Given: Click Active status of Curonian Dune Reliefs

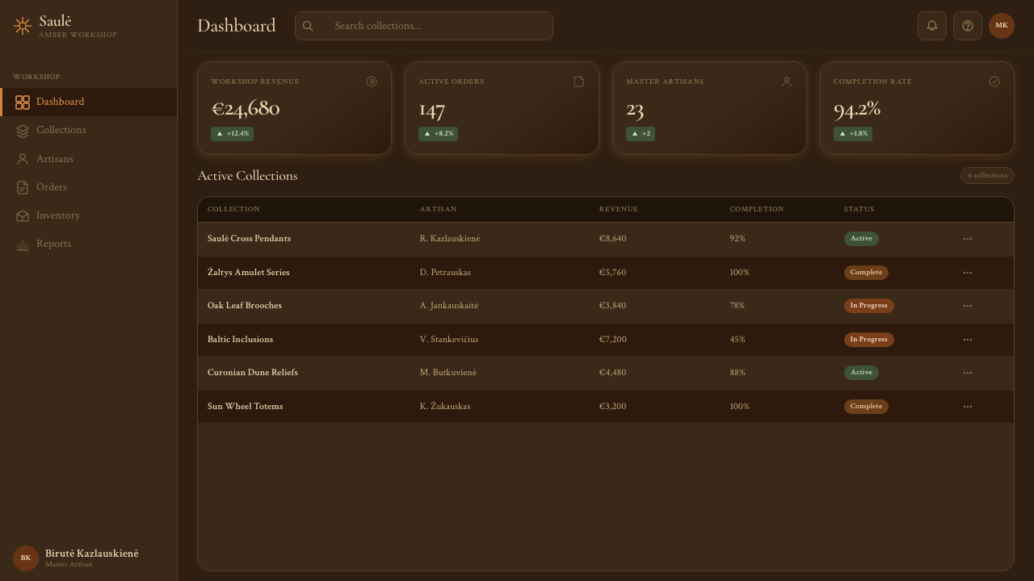Looking at the screenshot, I should [861, 373].
